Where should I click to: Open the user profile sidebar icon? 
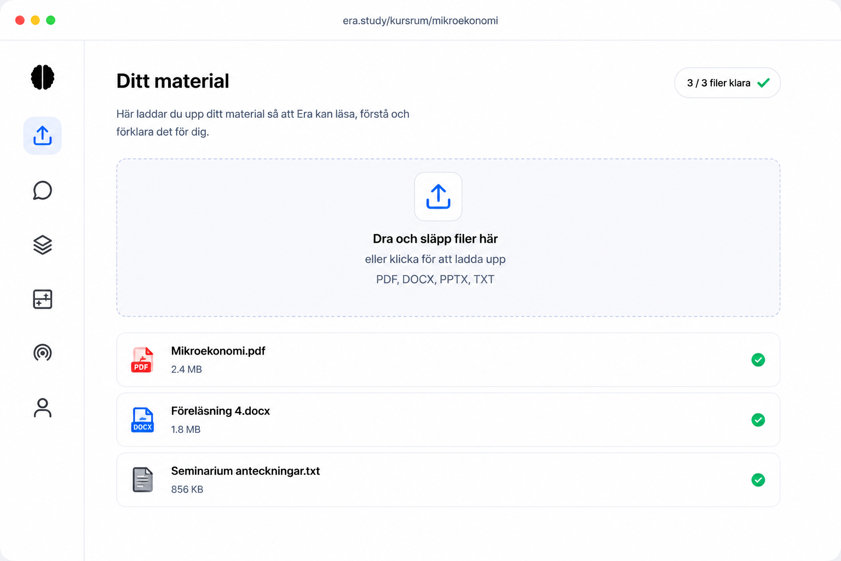click(x=43, y=408)
